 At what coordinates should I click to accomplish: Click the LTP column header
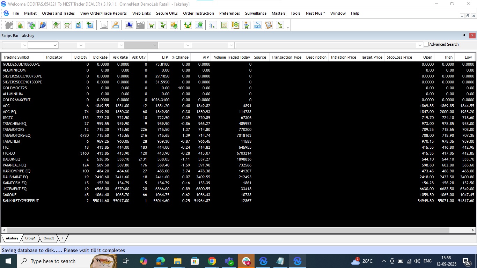pos(159,57)
